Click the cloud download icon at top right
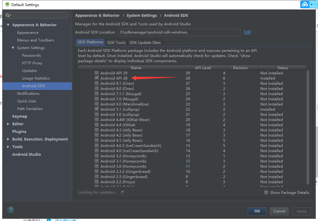Image resolution: width=318 pixels, height=221 pixels. [x=305, y=4]
